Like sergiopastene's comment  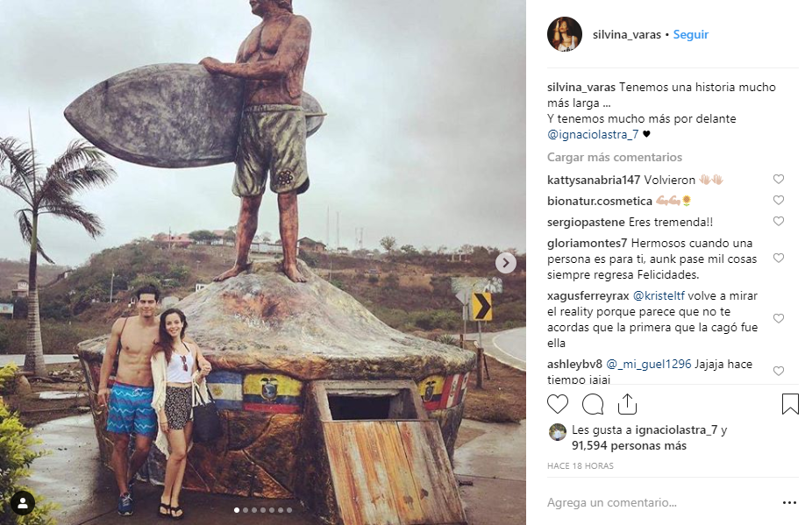coord(778,222)
